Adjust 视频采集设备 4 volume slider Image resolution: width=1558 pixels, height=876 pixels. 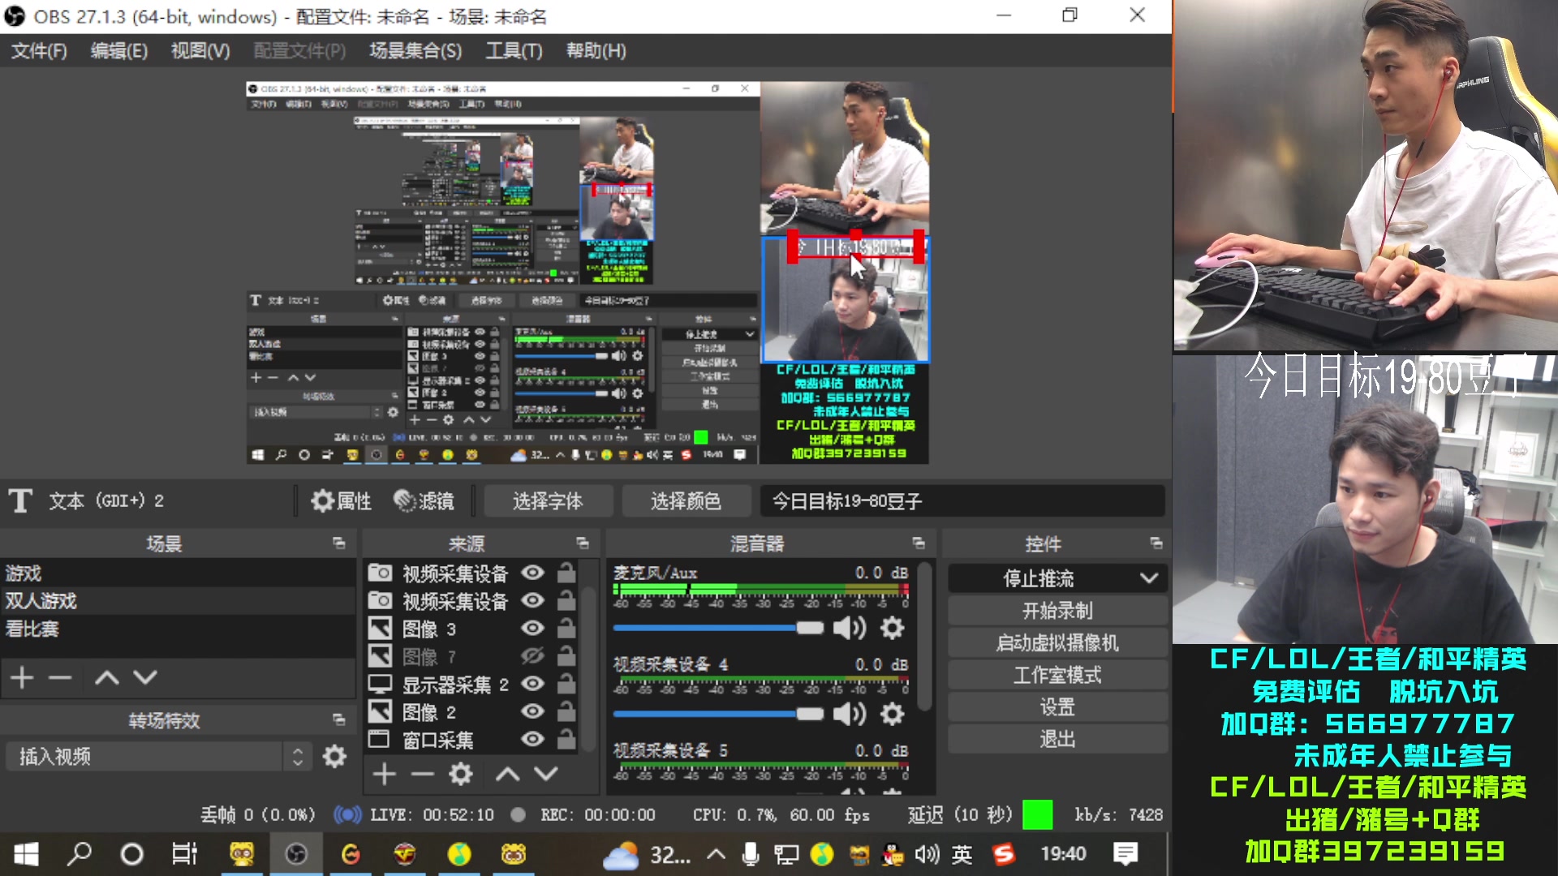pos(718,714)
